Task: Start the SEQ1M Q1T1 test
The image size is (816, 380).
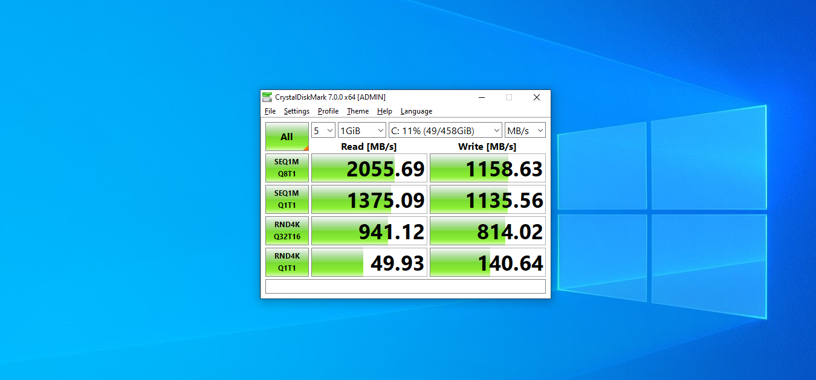Action: [x=287, y=199]
